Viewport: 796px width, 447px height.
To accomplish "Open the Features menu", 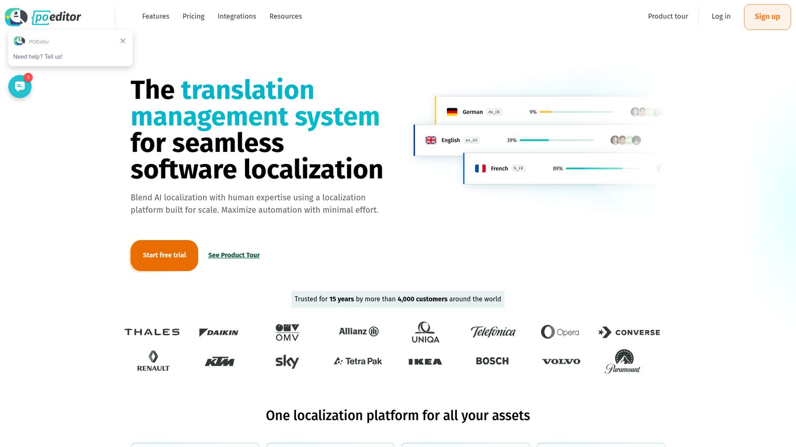I will (x=156, y=16).
